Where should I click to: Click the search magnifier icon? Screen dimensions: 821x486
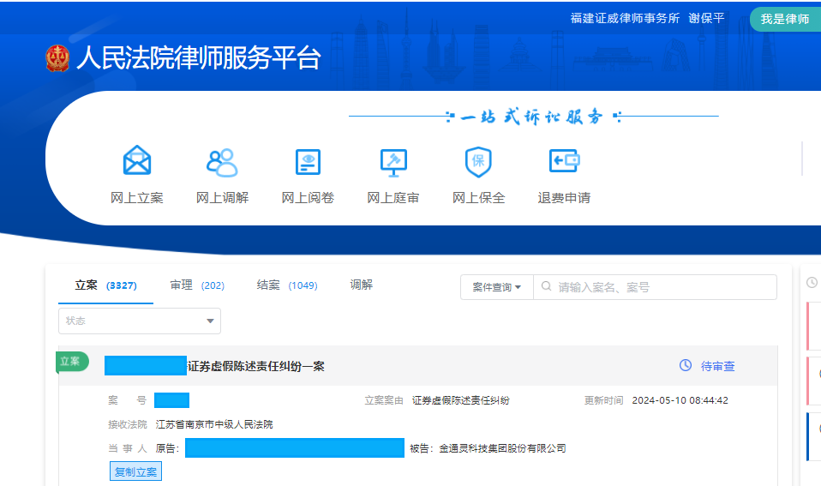click(x=546, y=286)
